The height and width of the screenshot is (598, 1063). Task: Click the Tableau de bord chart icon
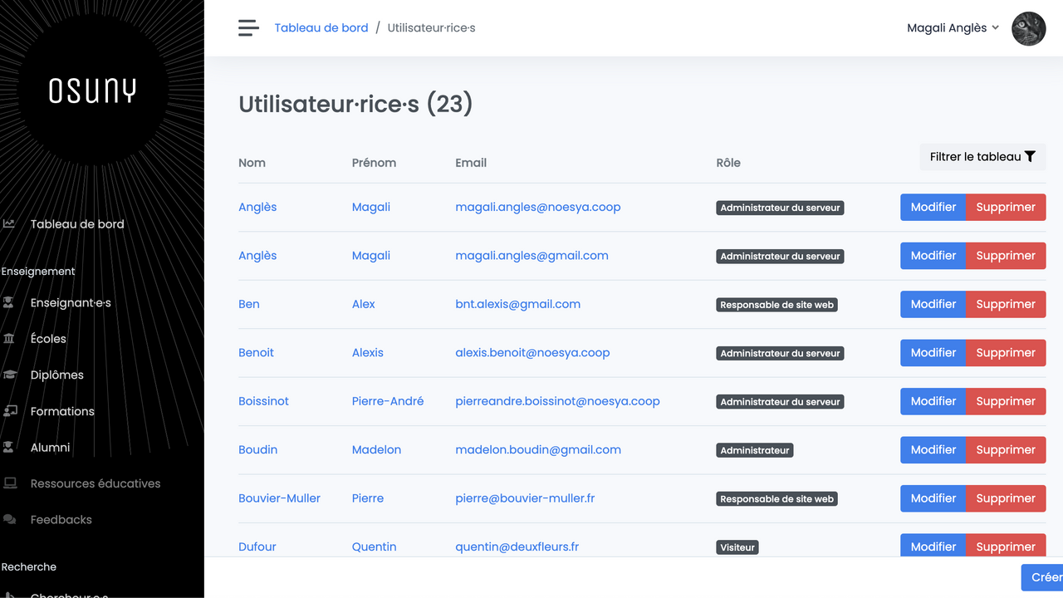(x=9, y=224)
